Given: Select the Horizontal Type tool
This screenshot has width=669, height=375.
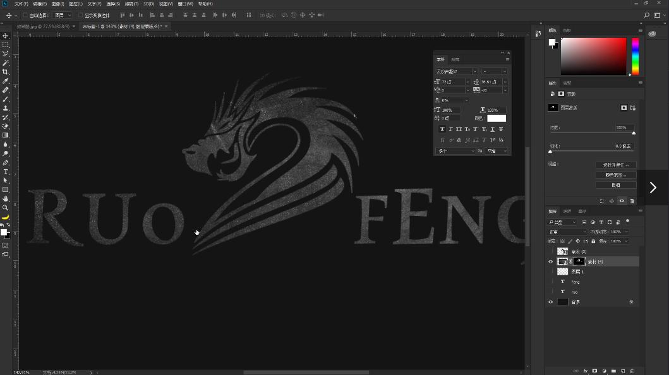Looking at the screenshot, I should click(x=6, y=171).
